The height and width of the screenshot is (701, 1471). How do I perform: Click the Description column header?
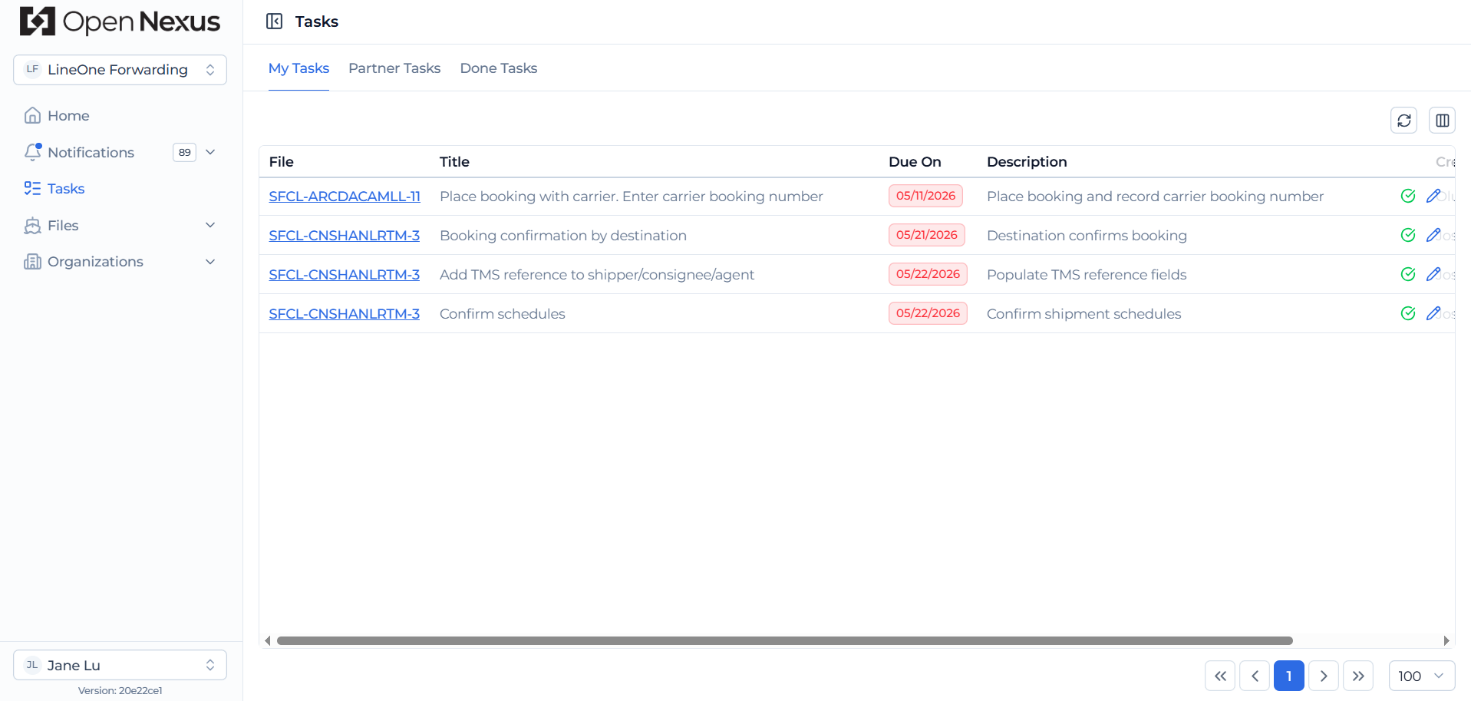coord(1027,162)
